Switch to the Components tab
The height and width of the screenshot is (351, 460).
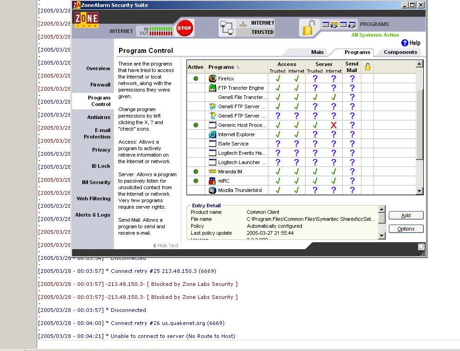point(400,52)
